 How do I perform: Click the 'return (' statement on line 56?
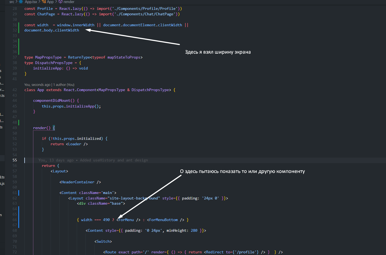(51, 166)
